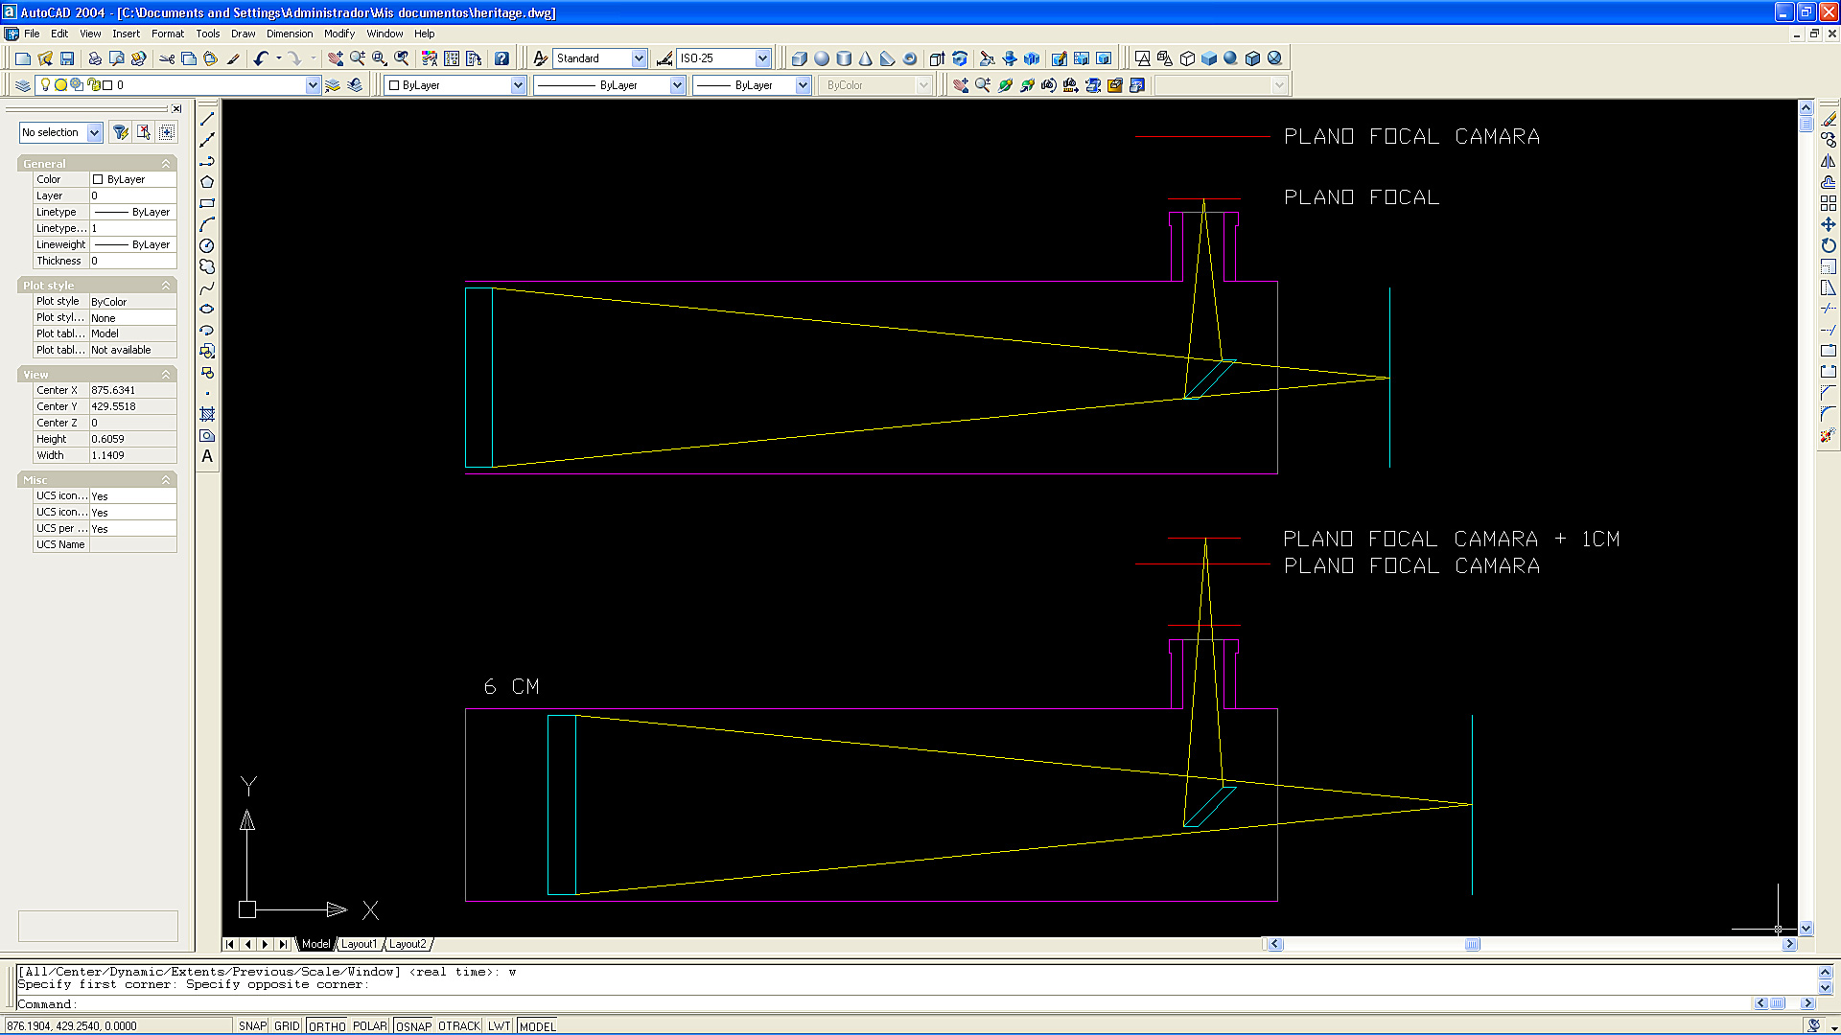This screenshot has height=1035, width=1841.
Task: Open the layer list dropdown
Action: tap(313, 85)
